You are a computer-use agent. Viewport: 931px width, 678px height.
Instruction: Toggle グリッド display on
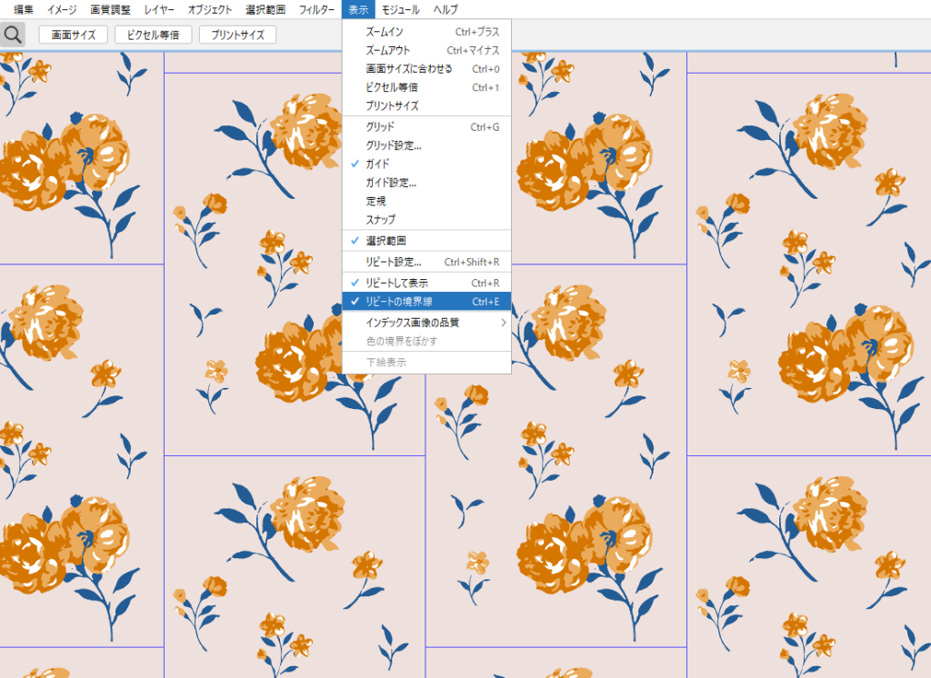pos(426,127)
